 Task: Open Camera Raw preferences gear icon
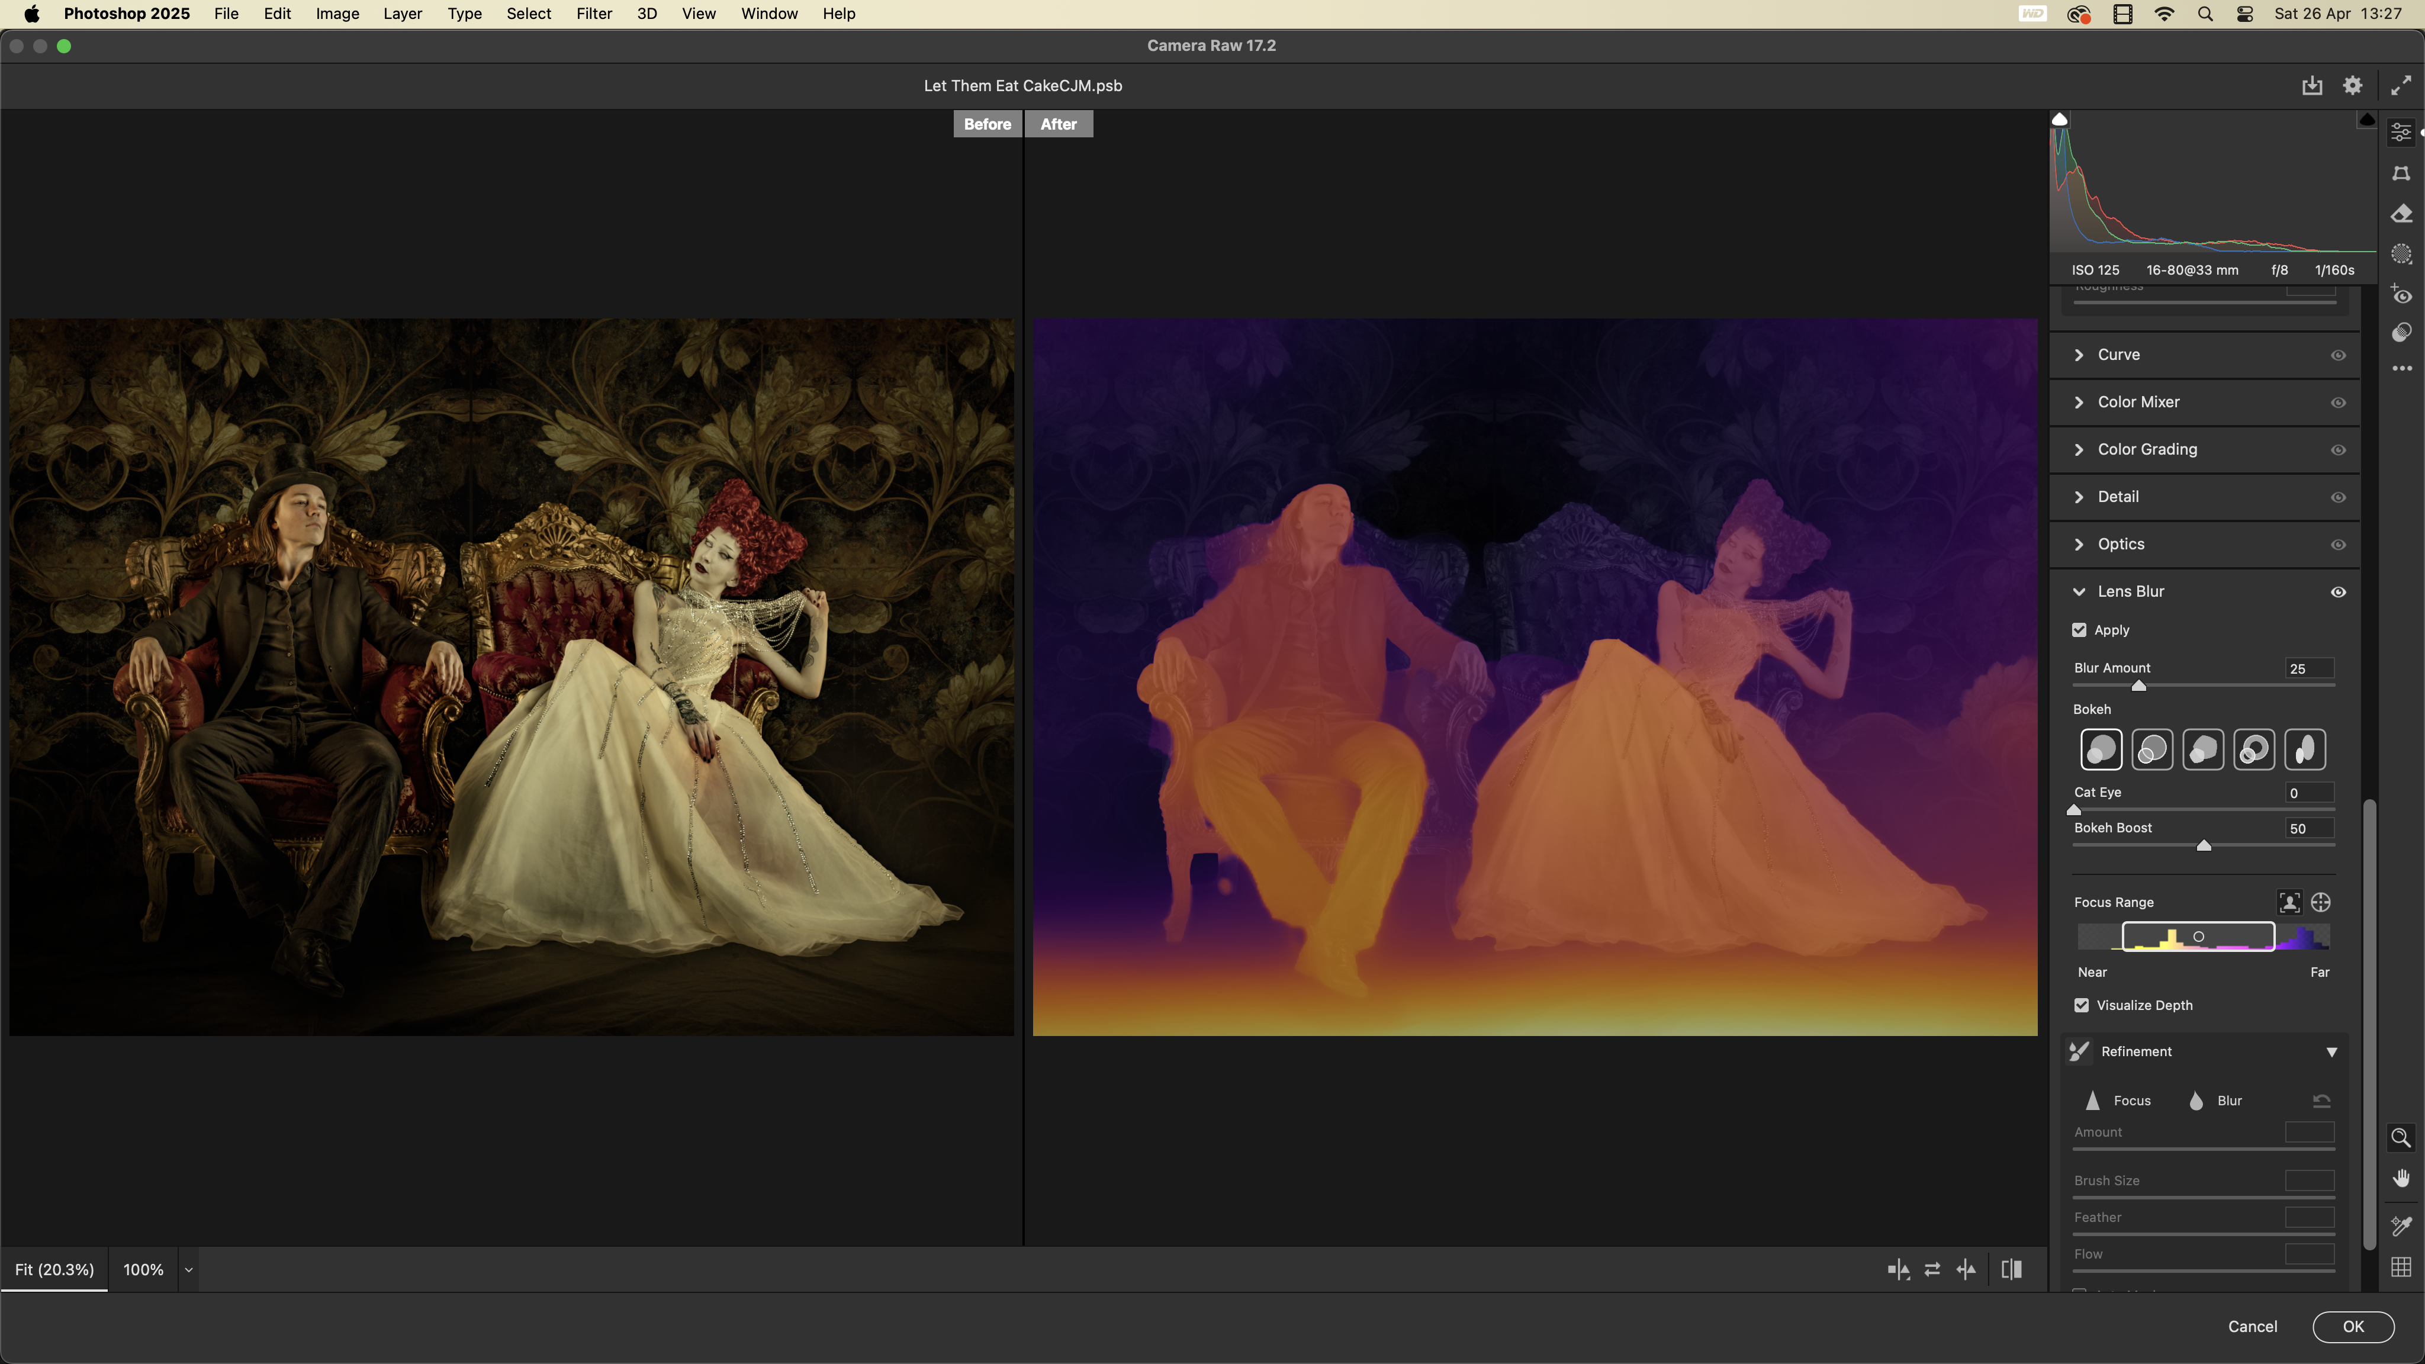[x=2352, y=86]
